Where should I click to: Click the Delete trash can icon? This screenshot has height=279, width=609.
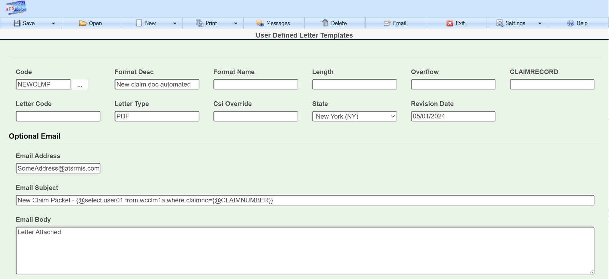tap(325, 23)
